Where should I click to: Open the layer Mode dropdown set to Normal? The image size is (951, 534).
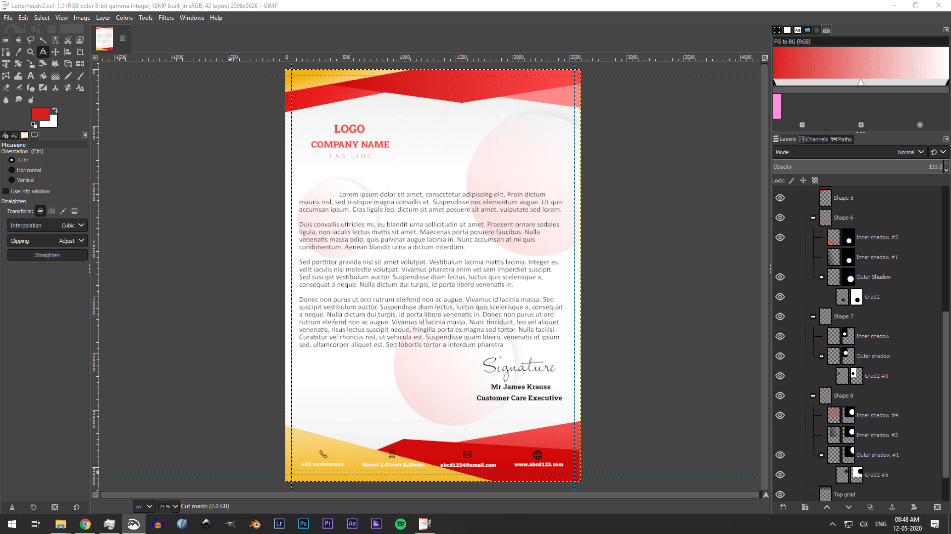(910, 152)
